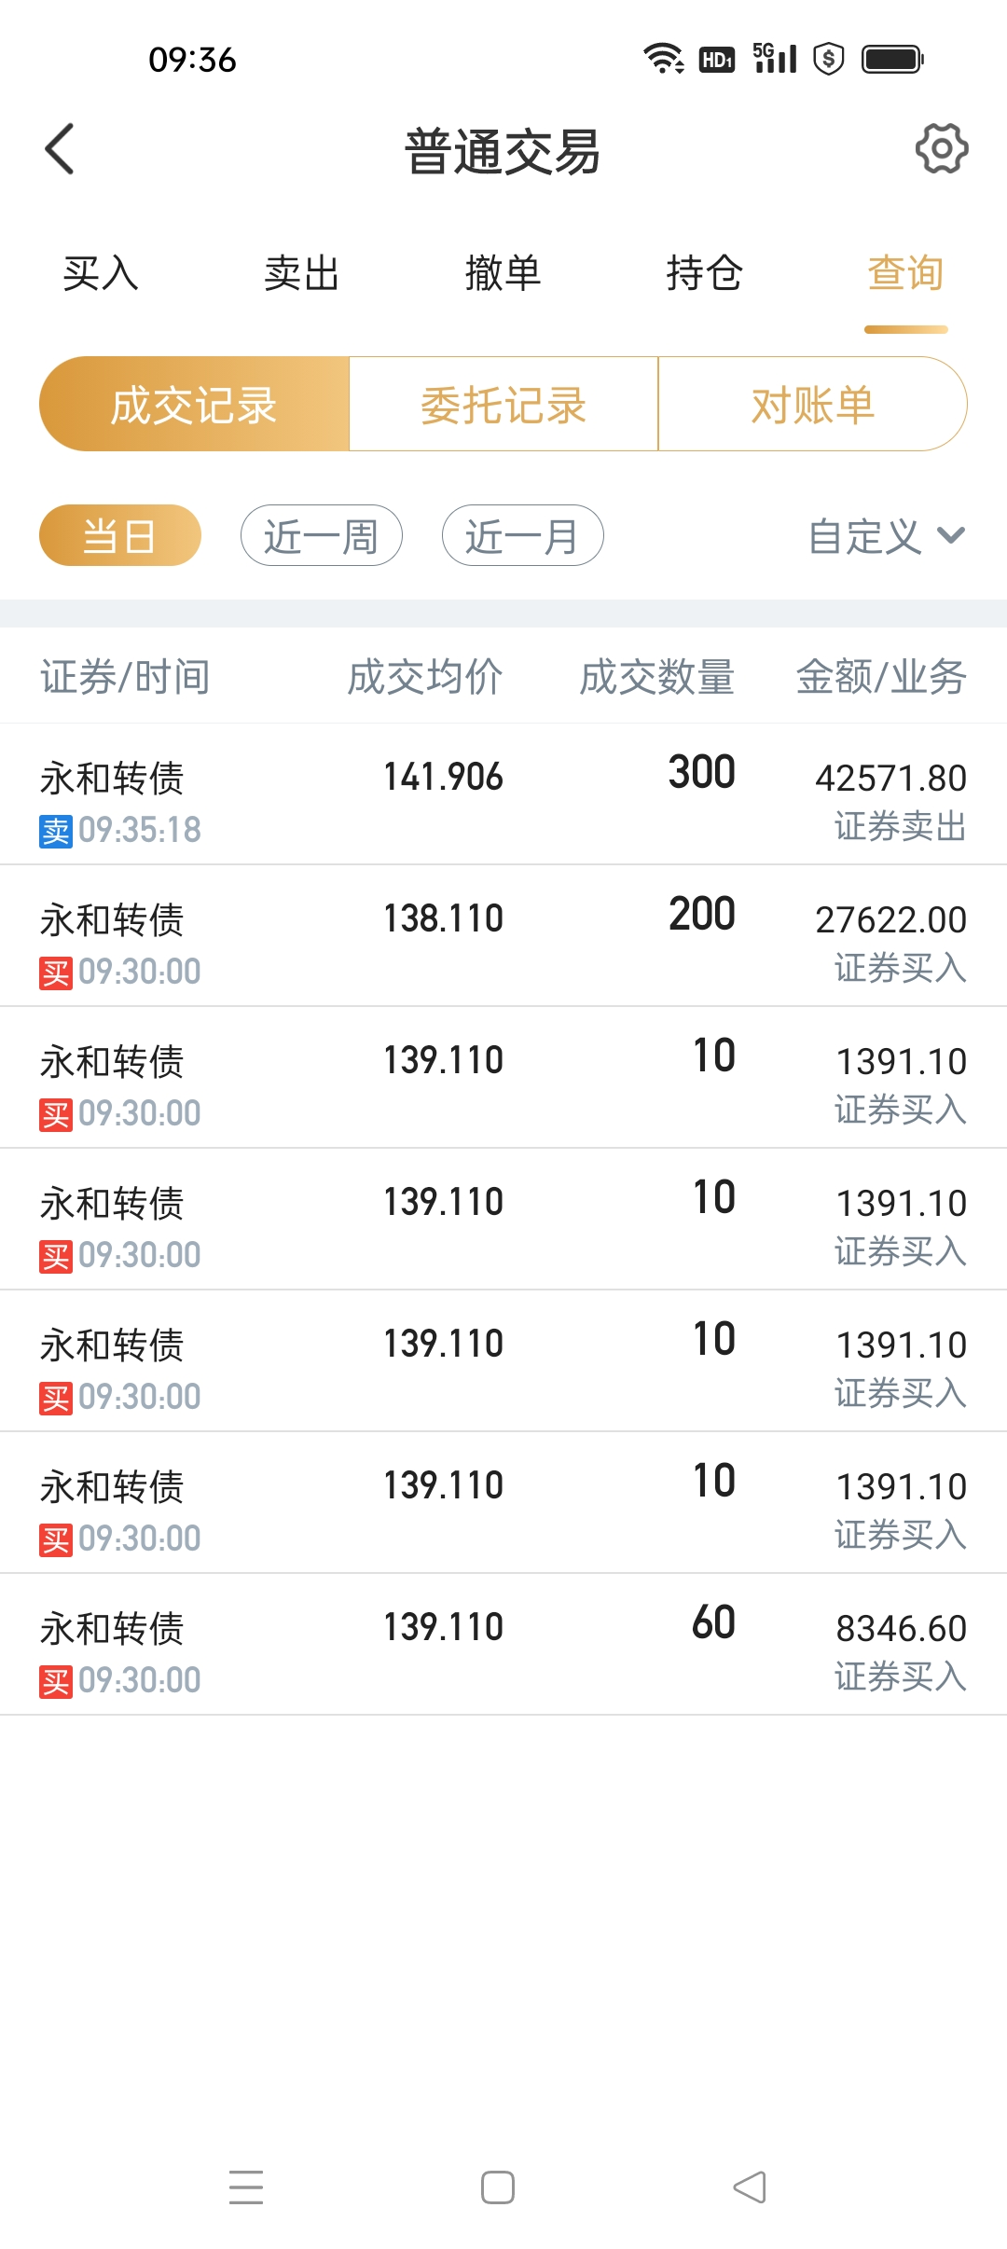Open the 持仓 tab

coord(704,273)
